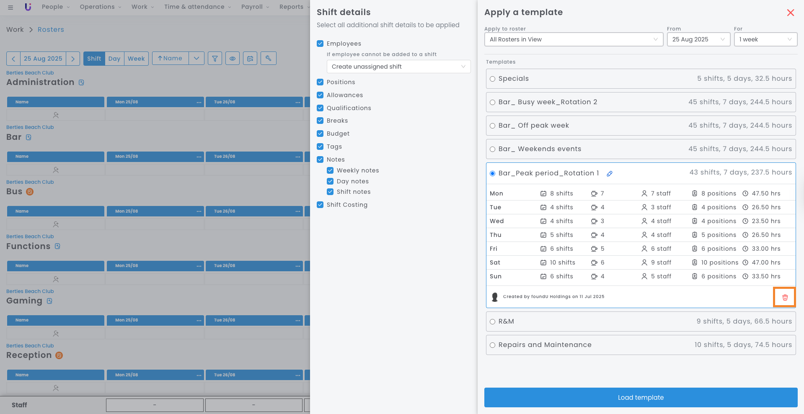Close the Apply a template panel
Viewport: 804px width, 414px height.
[790, 13]
